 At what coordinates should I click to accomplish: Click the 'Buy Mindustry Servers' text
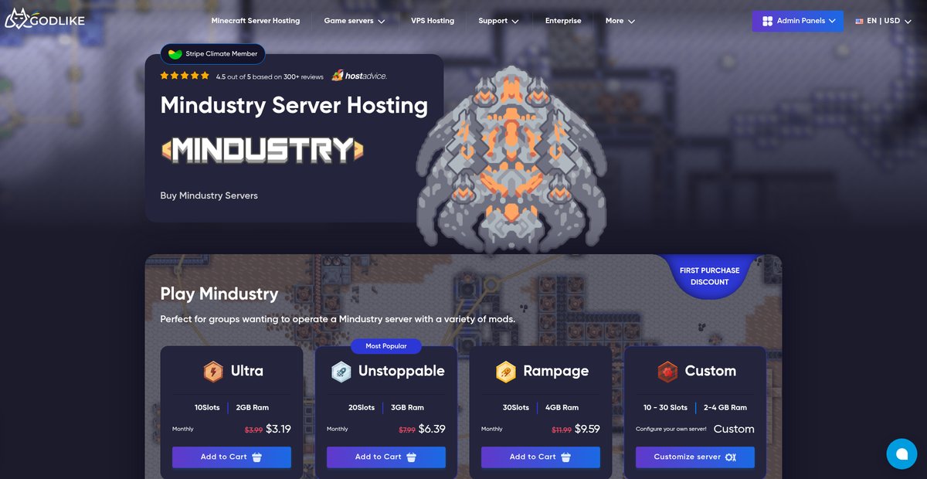tap(209, 195)
